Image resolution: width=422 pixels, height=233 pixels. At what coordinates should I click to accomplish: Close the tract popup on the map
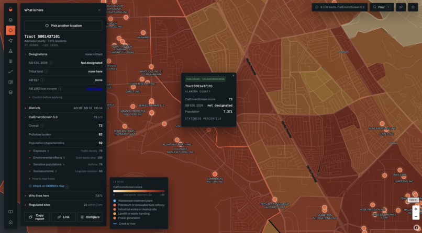(234, 76)
